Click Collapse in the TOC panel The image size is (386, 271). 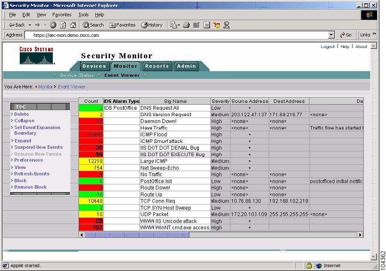click(24, 121)
